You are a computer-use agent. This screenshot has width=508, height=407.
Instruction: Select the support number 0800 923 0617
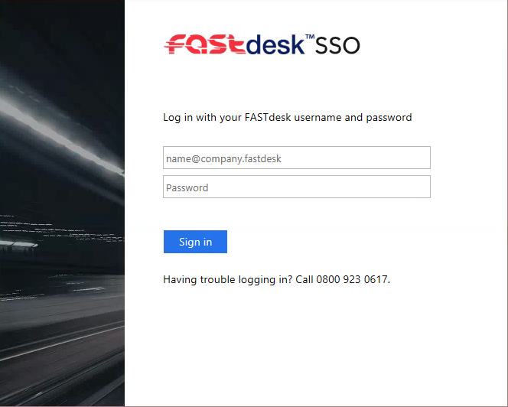click(352, 279)
